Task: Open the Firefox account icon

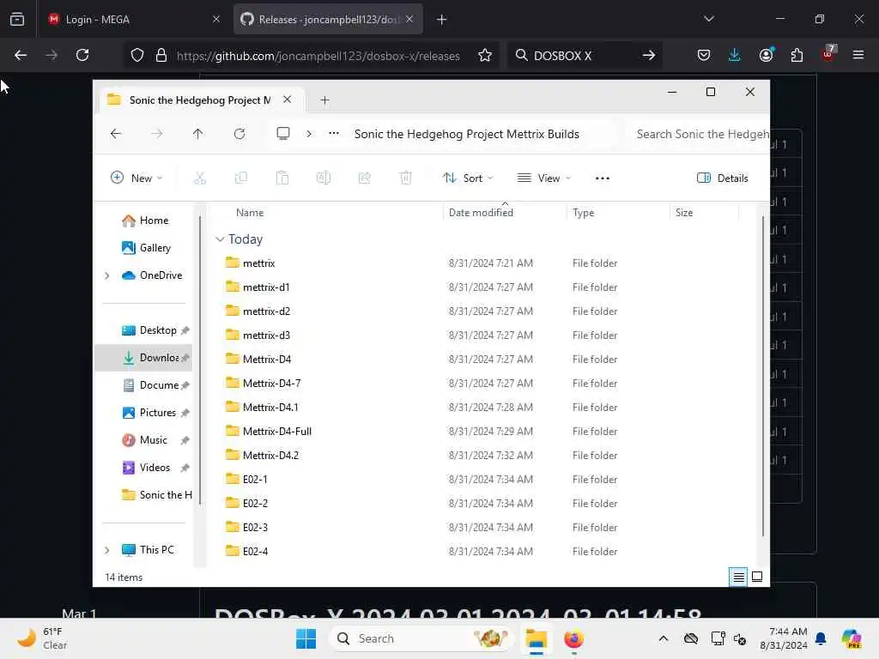Action: pyautogui.click(x=766, y=55)
